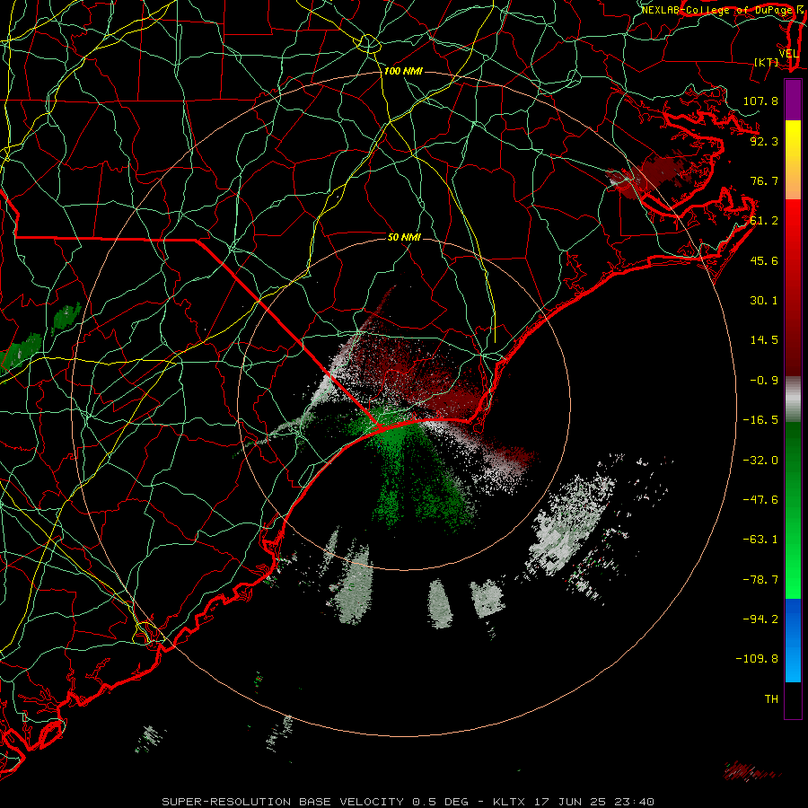Image resolution: width=808 pixels, height=808 pixels.
Task: Click the Super-Resolution Base Velocity caption text
Action: (408, 802)
